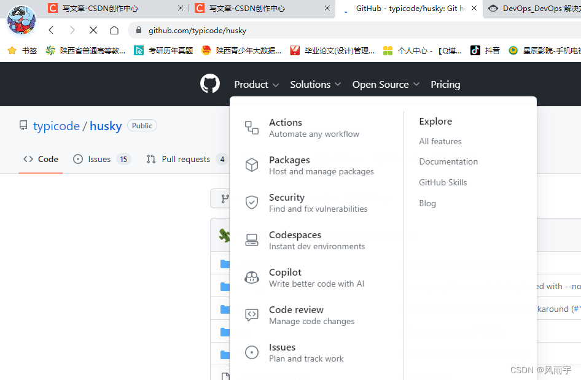581x380 pixels.
Task: Stop loading the page
Action: click(x=93, y=30)
